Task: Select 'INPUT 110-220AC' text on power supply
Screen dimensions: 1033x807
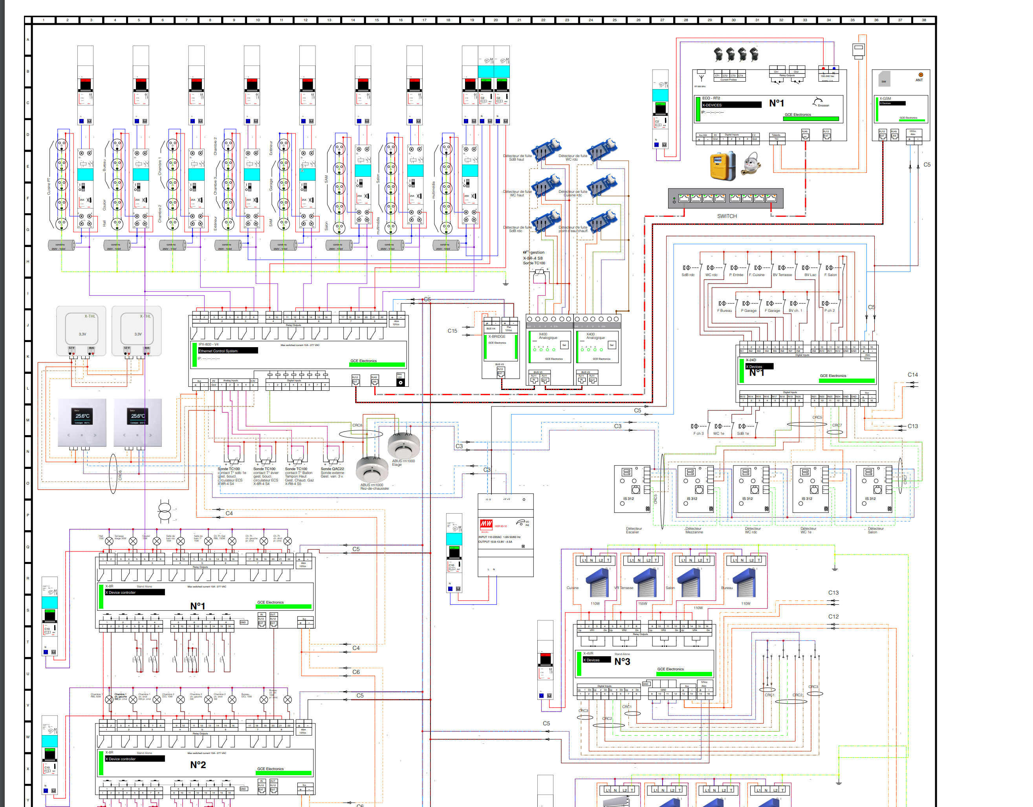Action: coord(491,537)
